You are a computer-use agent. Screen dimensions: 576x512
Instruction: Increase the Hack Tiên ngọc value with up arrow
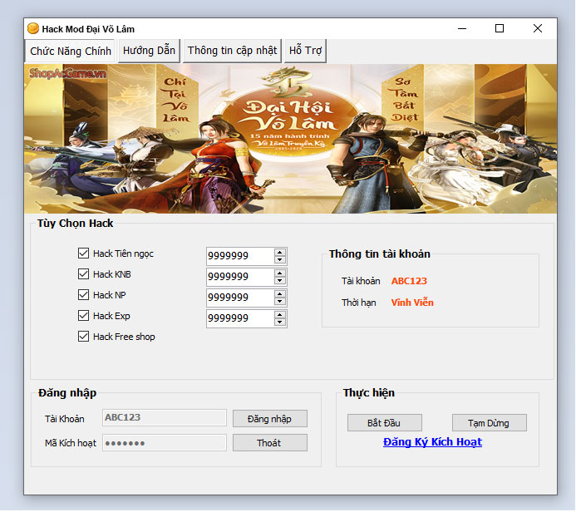[280, 253]
